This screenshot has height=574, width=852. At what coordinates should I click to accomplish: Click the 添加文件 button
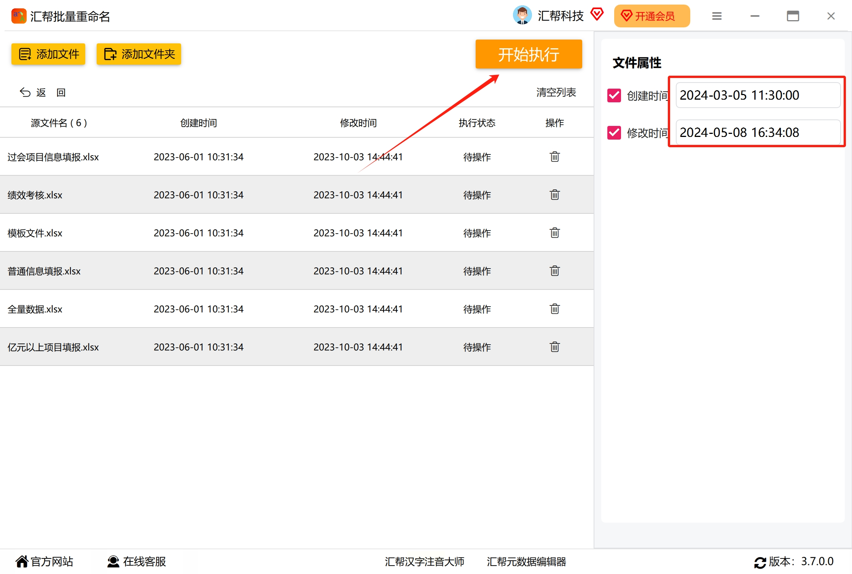click(x=48, y=54)
